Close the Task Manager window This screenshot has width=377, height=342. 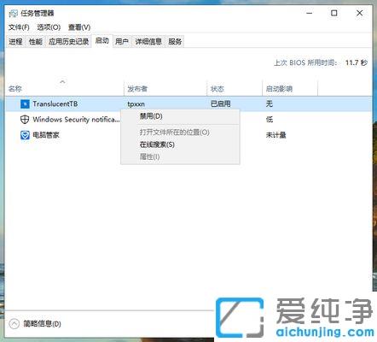[x=359, y=13]
